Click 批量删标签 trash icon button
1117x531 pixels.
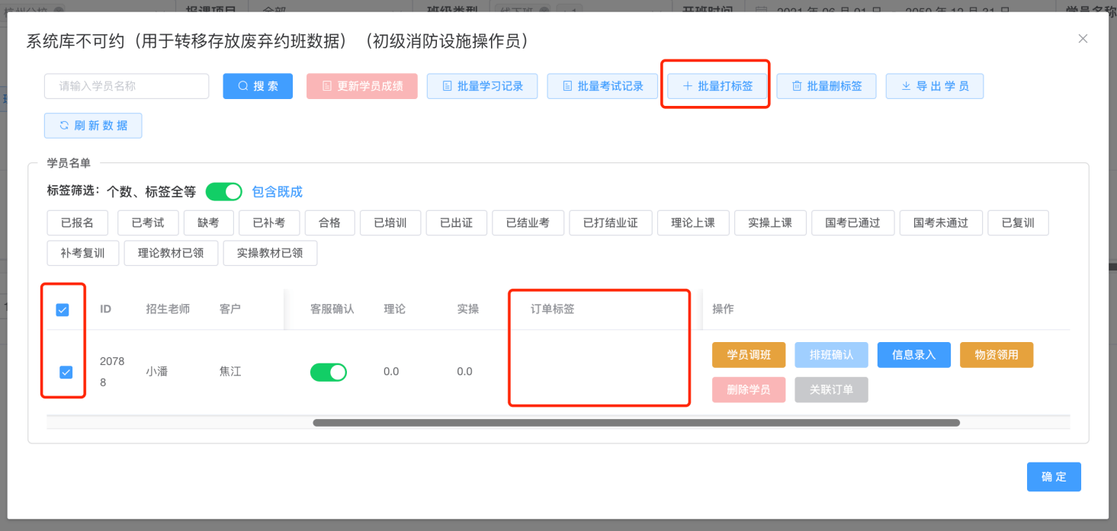point(827,86)
